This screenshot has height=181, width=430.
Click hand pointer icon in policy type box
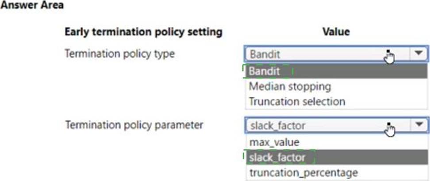[x=389, y=56]
